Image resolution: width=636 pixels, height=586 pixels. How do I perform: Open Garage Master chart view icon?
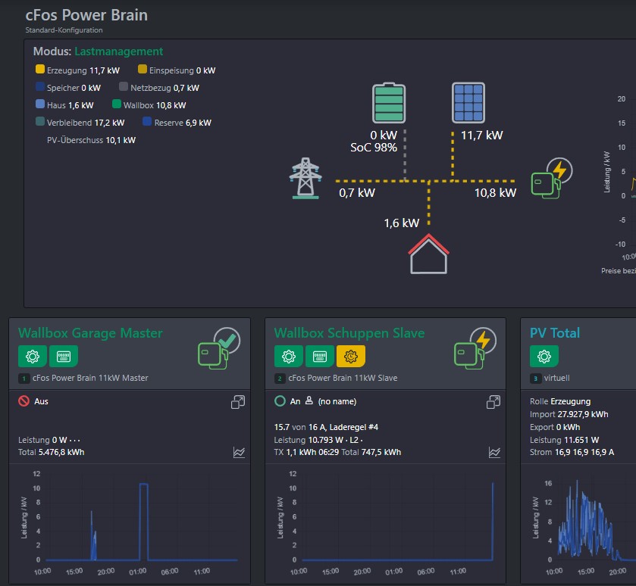click(239, 452)
